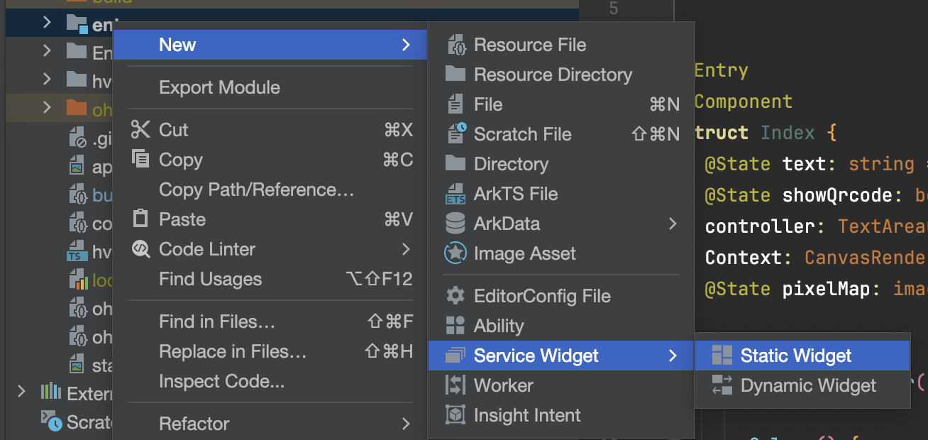The height and width of the screenshot is (440, 928).
Task: Select Export Module option
Action: click(219, 87)
